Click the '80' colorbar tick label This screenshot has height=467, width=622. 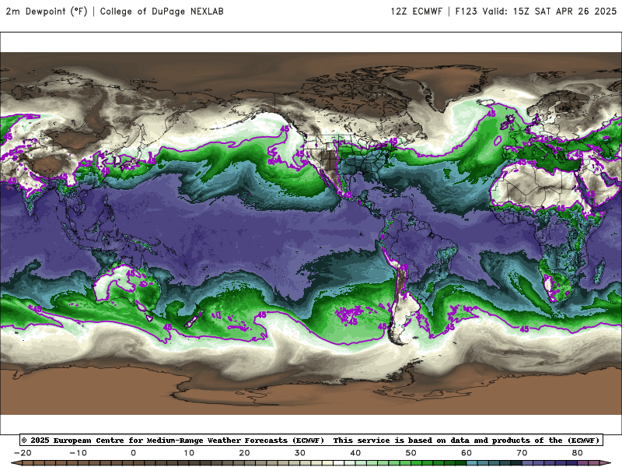click(578, 453)
